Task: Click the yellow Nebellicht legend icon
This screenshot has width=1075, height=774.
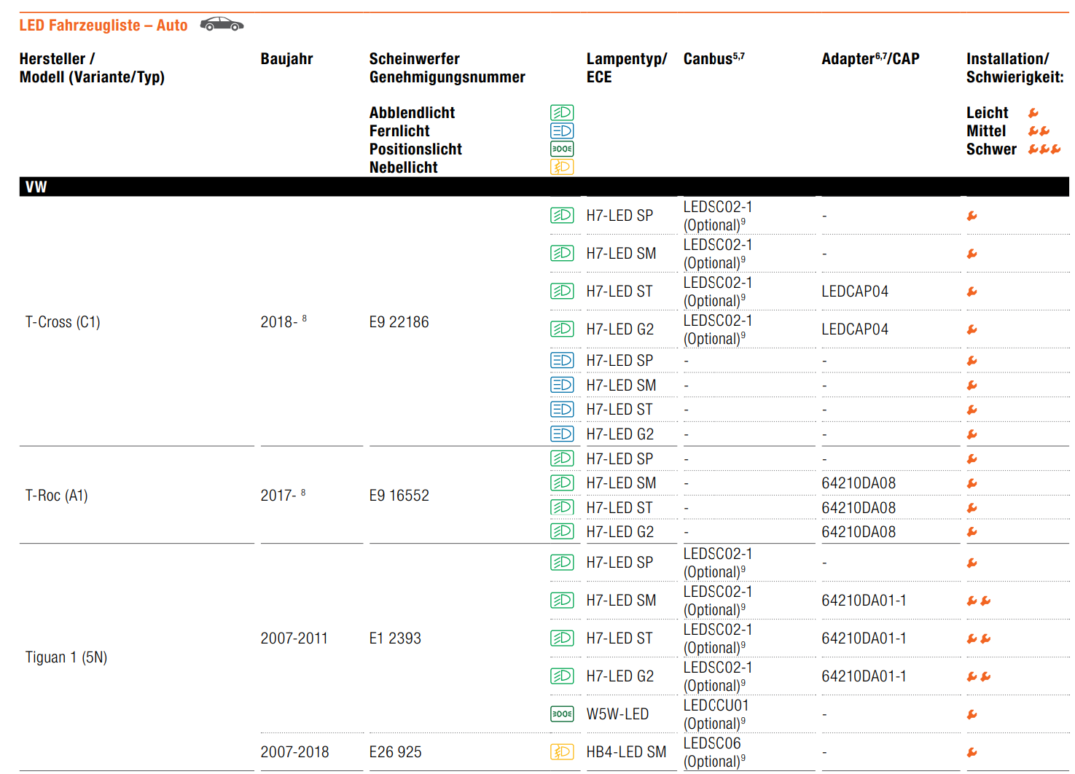Action: 562,167
